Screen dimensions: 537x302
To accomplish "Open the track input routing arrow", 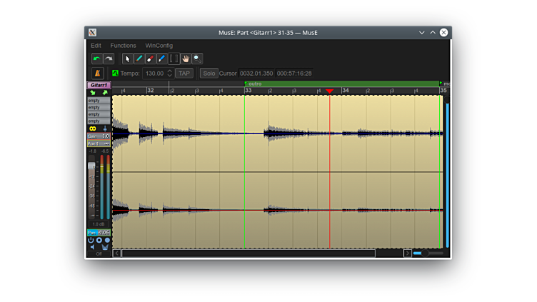I will [92, 93].
